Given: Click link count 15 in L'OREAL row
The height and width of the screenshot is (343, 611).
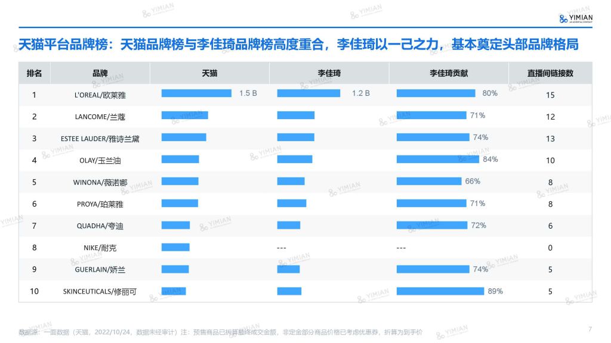Looking at the screenshot, I should 550,95.
